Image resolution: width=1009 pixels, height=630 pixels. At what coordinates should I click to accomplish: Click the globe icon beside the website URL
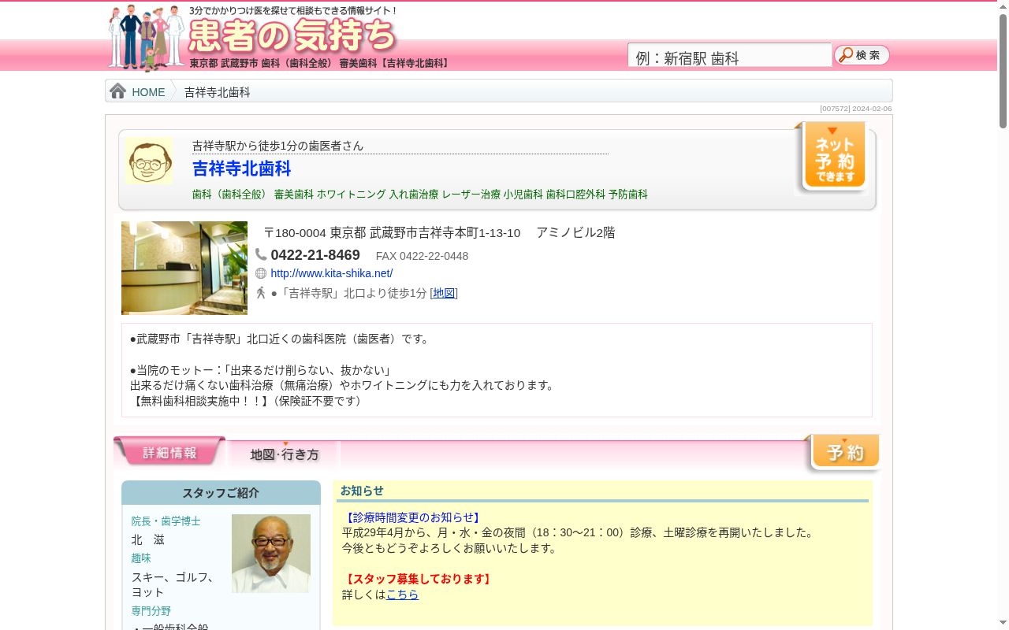click(261, 273)
